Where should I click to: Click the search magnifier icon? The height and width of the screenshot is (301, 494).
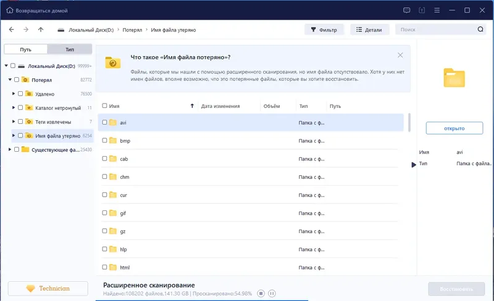480,29
